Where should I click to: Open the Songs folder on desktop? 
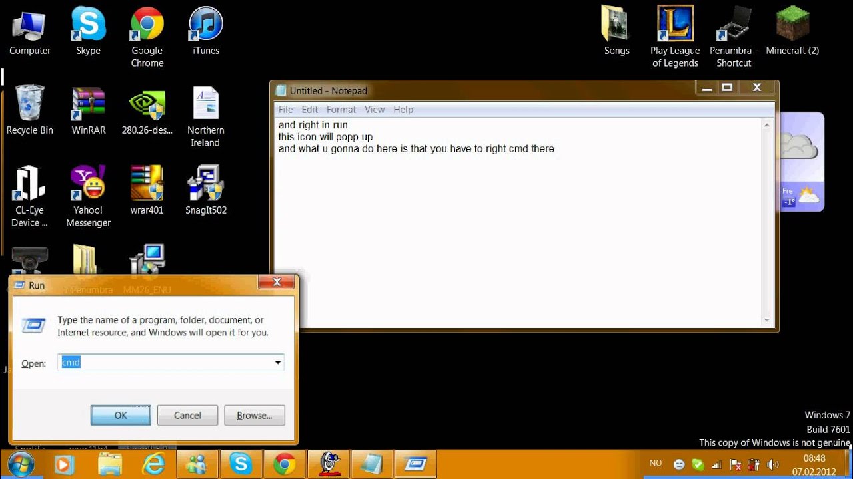(616, 32)
